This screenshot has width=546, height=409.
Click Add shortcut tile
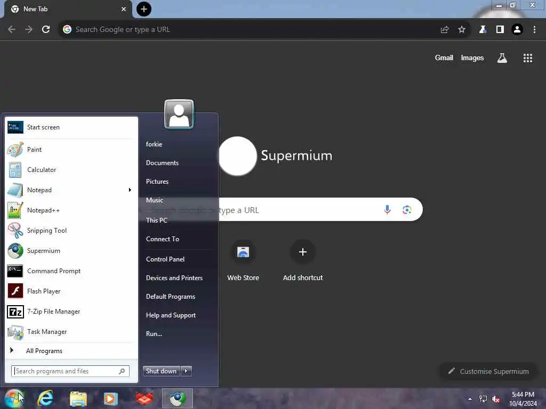303,261
